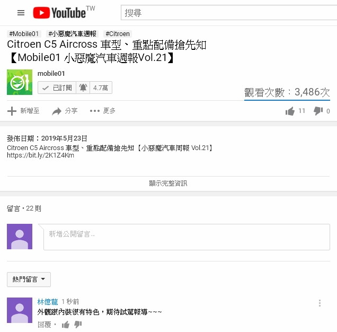The height and width of the screenshot is (332, 337).
Task: Click the share arrow icon
Action: (x=57, y=111)
